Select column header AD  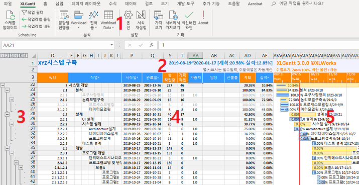(x=248, y=56)
